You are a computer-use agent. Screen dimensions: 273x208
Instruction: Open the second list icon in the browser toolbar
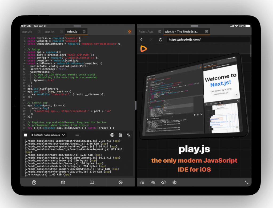click(x=153, y=182)
